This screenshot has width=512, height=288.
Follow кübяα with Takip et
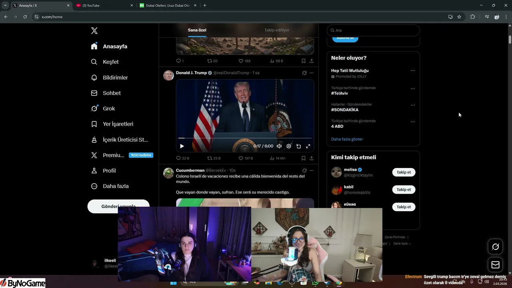point(404,207)
